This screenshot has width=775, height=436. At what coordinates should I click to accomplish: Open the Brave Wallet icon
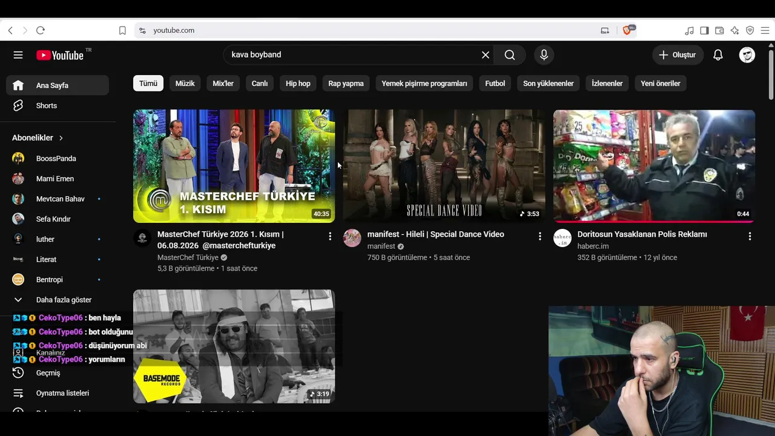tap(719, 30)
